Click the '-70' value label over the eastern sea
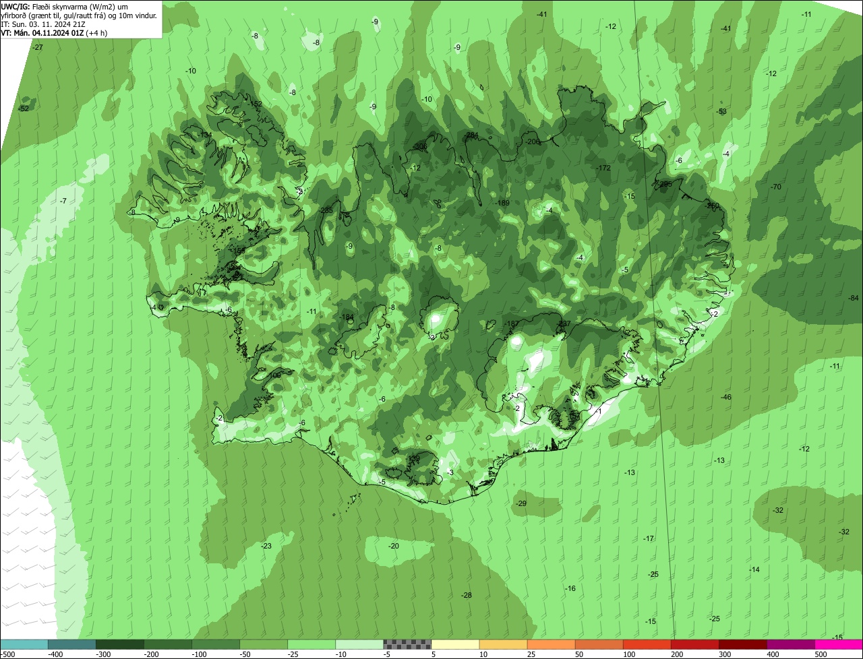The image size is (863, 659). (x=775, y=187)
